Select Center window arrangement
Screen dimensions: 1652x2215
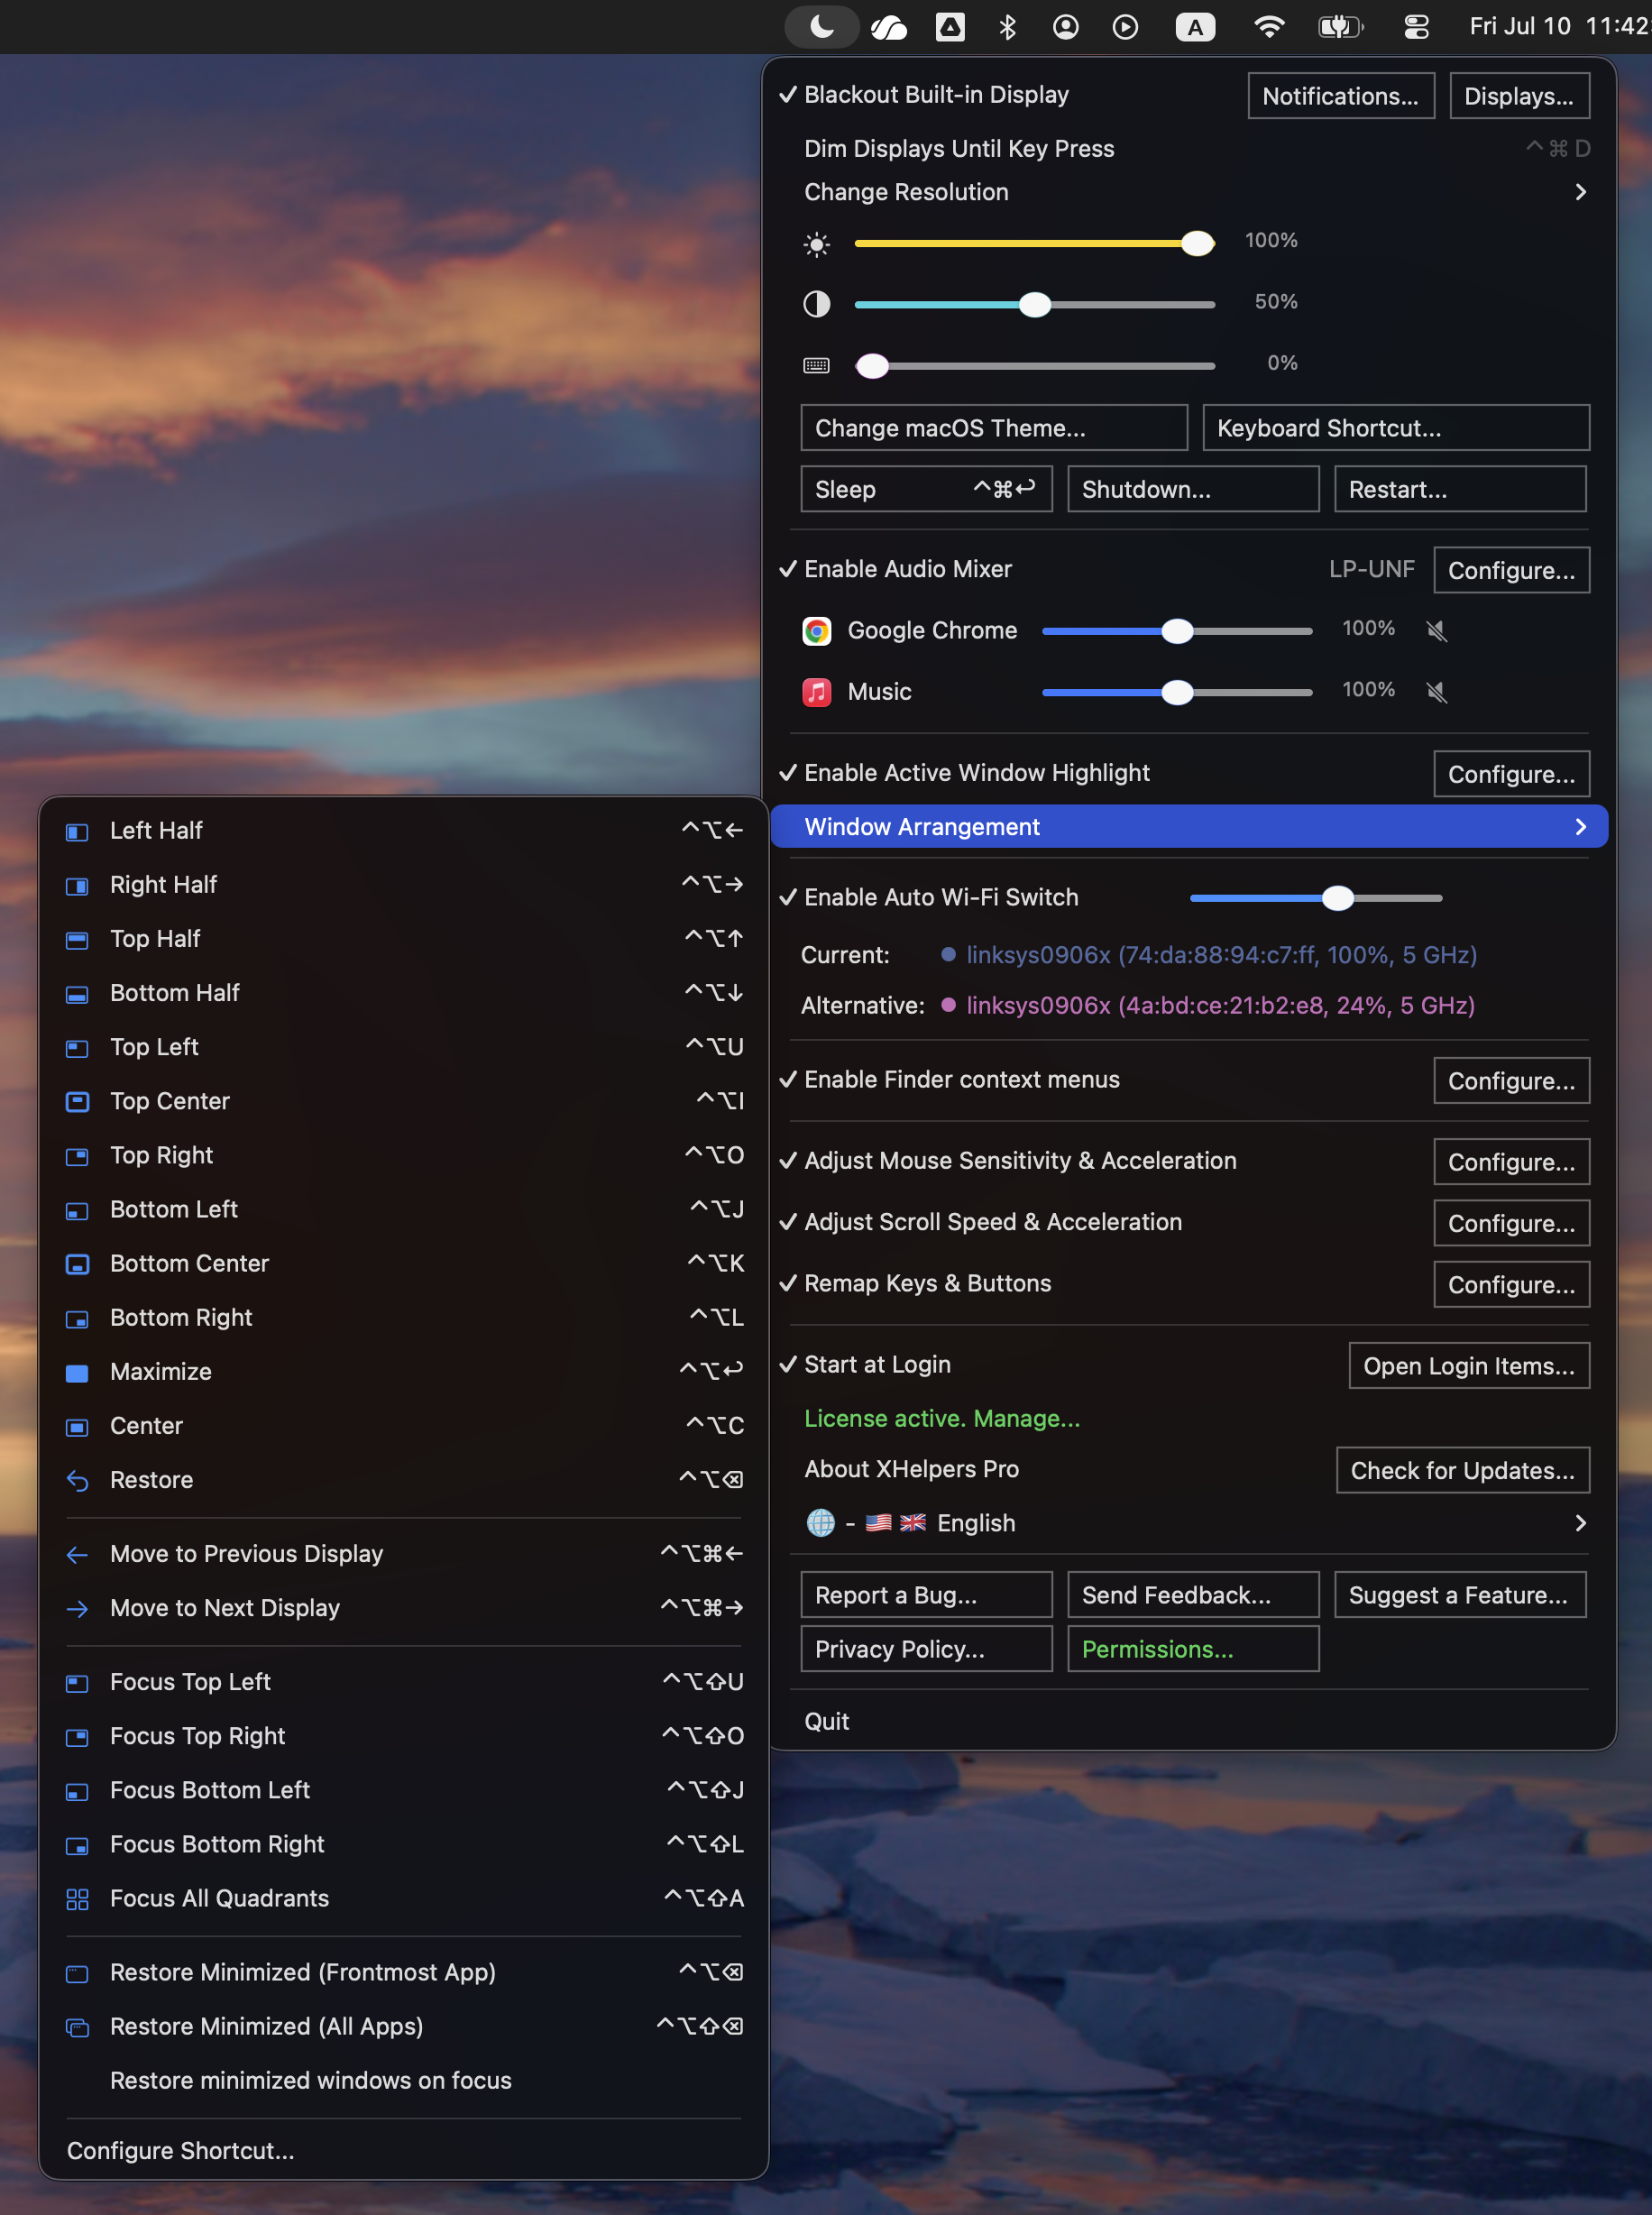pos(404,1426)
